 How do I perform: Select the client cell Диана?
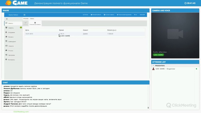(x=85, y=34)
